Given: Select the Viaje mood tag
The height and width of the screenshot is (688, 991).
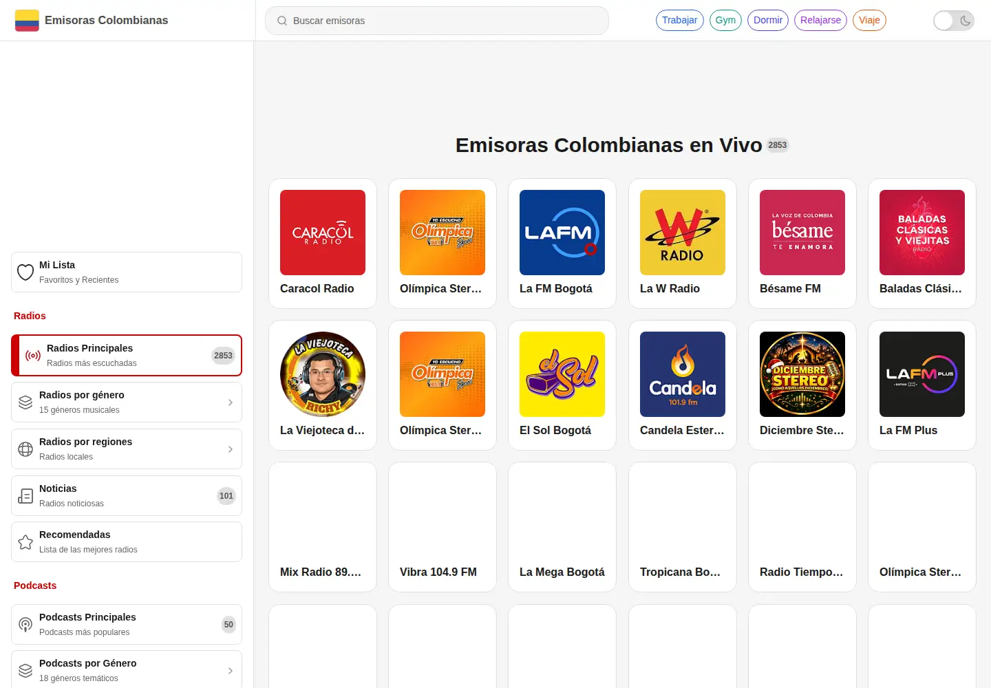Looking at the screenshot, I should click(x=869, y=20).
